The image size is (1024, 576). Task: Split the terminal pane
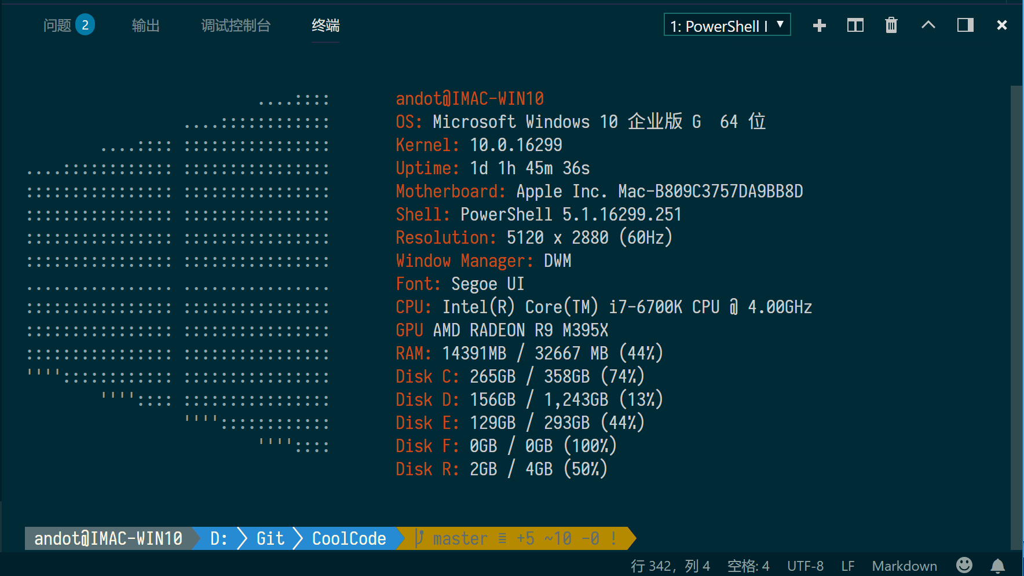(x=855, y=25)
